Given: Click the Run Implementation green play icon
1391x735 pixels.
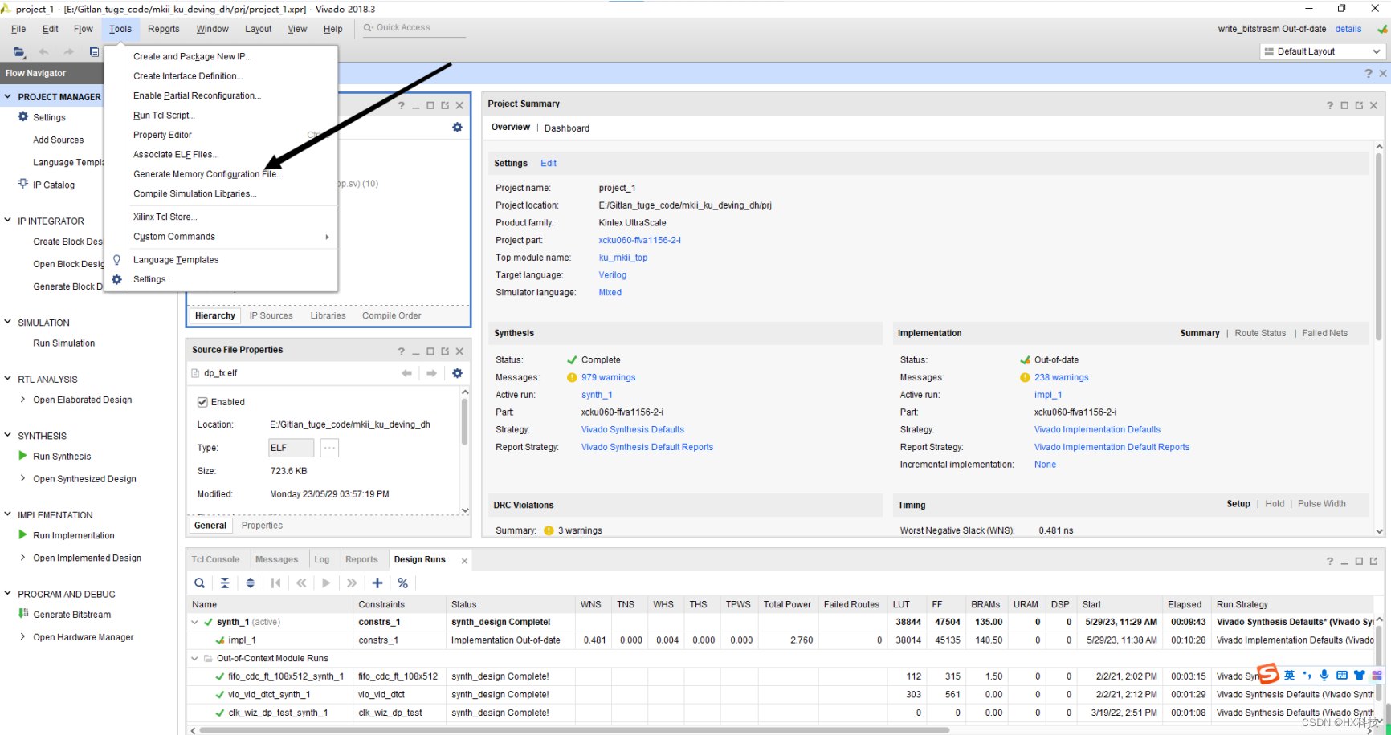Looking at the screenshot, I should 23,535.
